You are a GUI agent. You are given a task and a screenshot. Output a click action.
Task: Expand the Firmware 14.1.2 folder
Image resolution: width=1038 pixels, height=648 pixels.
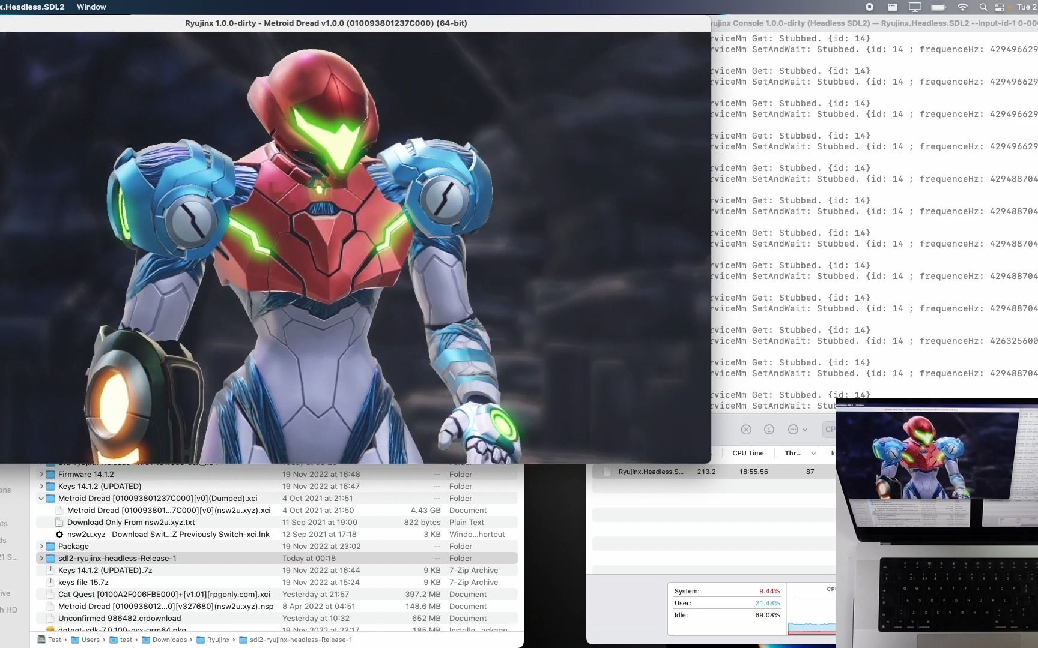click(41, 475)
